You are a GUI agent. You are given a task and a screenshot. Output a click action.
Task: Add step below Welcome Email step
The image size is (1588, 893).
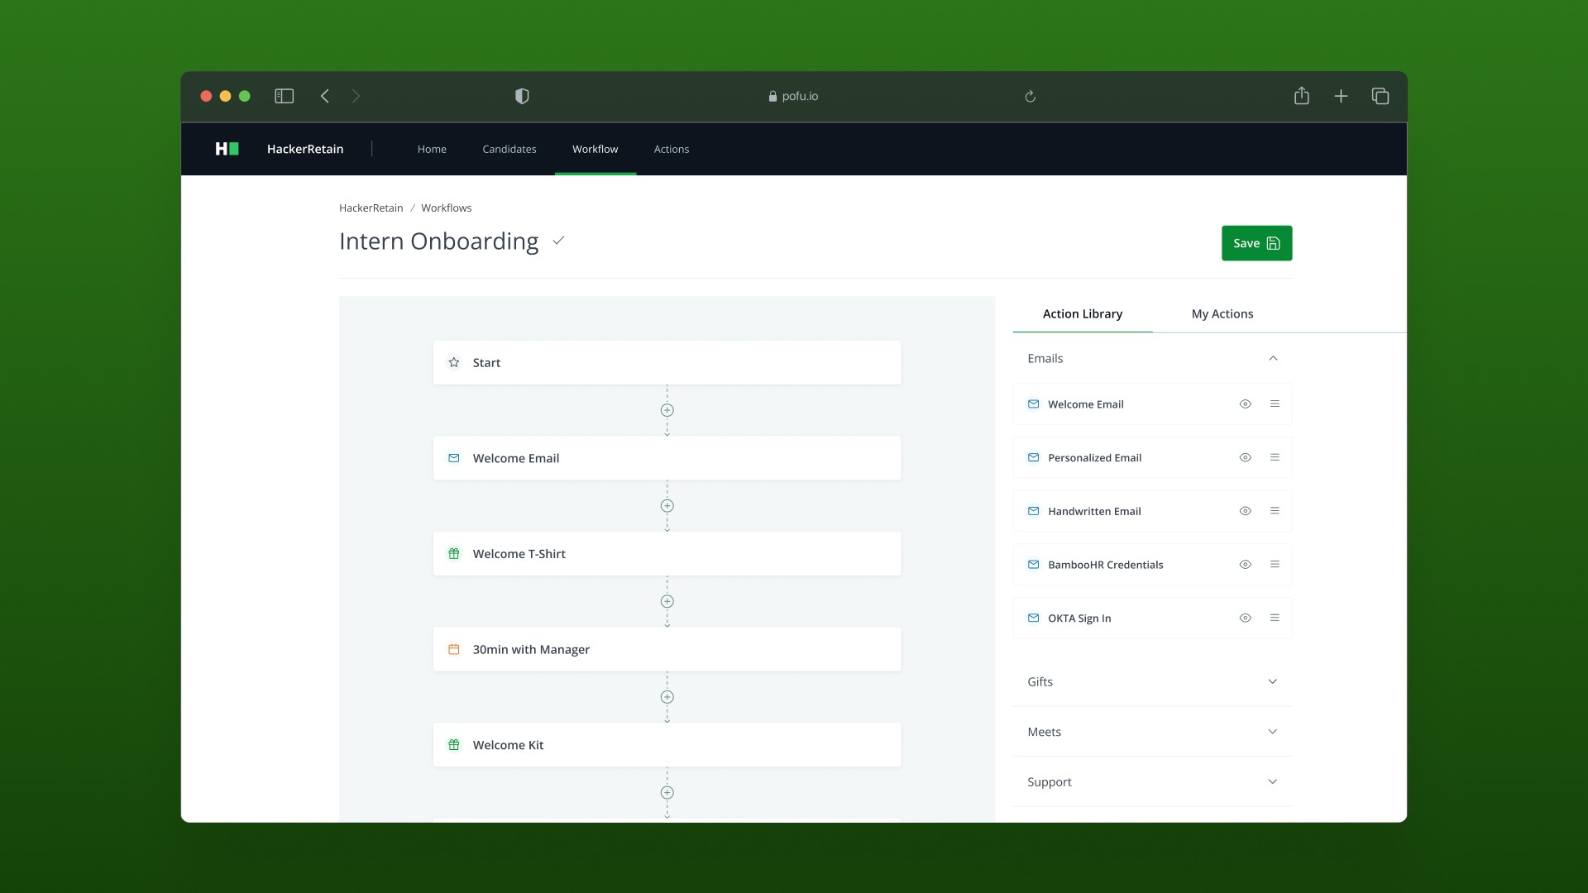[x=667, y=506]
